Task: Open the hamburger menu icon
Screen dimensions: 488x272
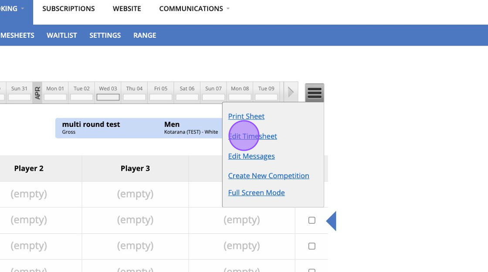Action: pos(314,93)
